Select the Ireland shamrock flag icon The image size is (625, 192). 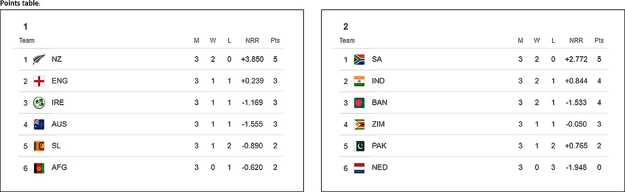39,103
